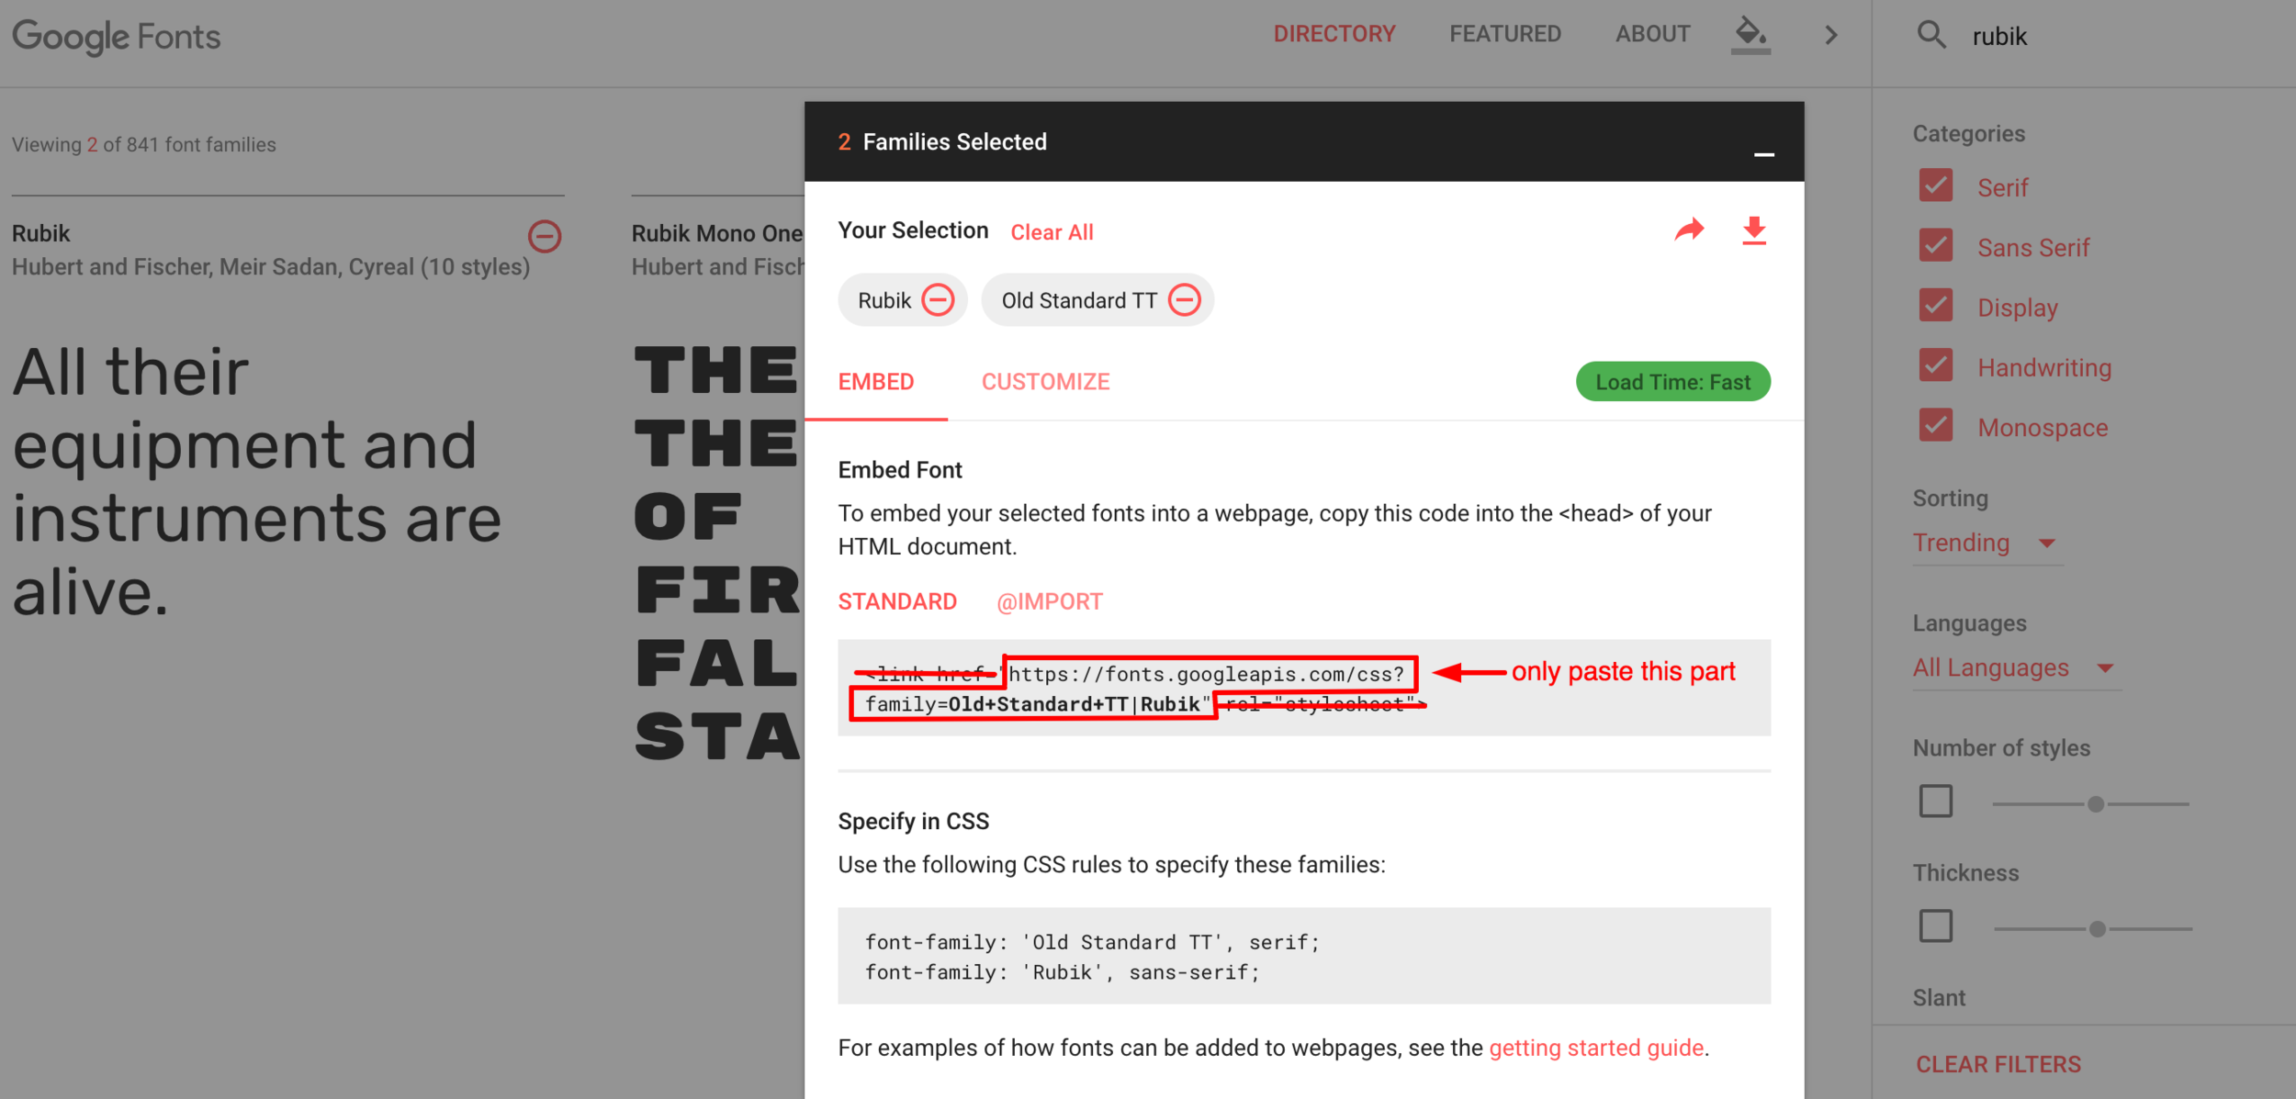
Task: Click the right chevron in header
Action: click(x=1830, y=35)
